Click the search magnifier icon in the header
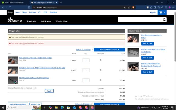Viewport: 176px width, 110px height. pyautogui.click(x=164, y=20)
